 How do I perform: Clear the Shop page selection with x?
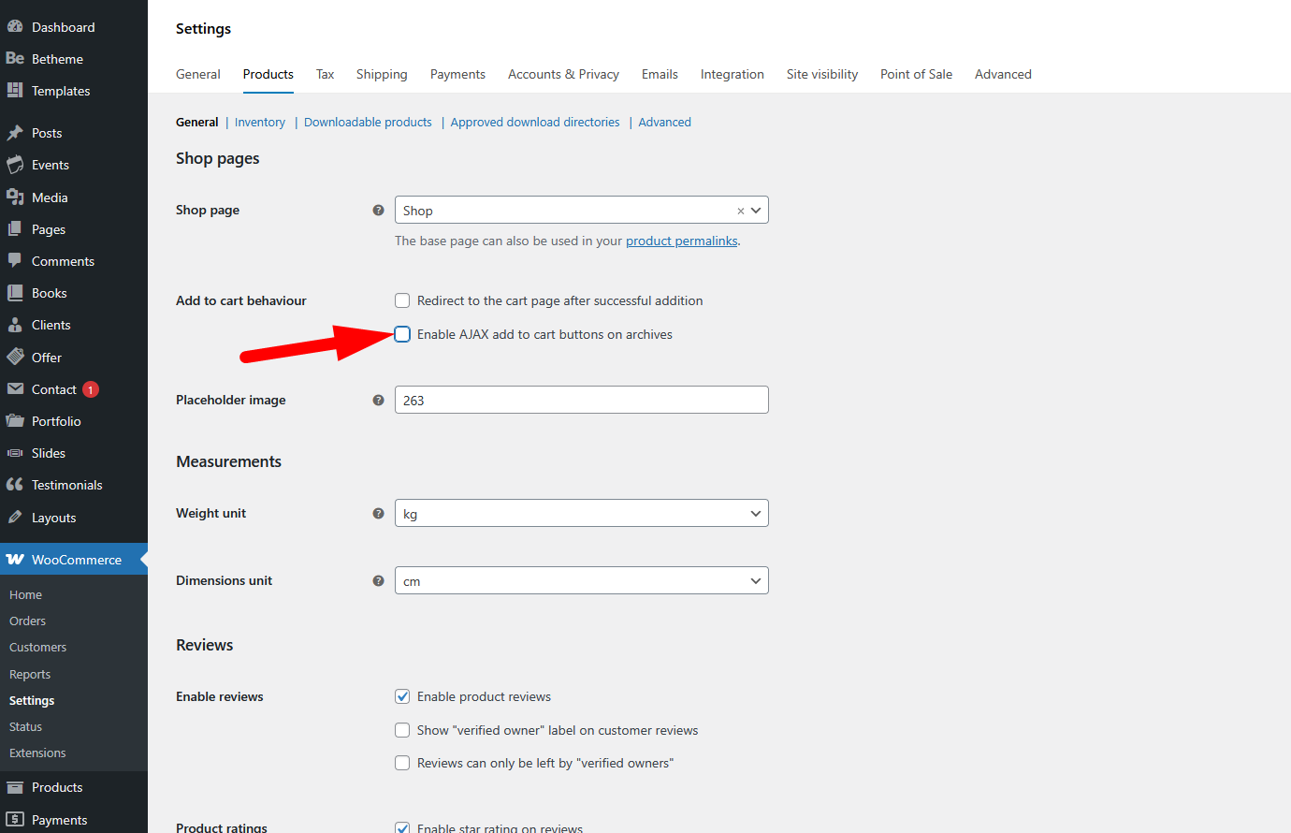coord(740,212)
